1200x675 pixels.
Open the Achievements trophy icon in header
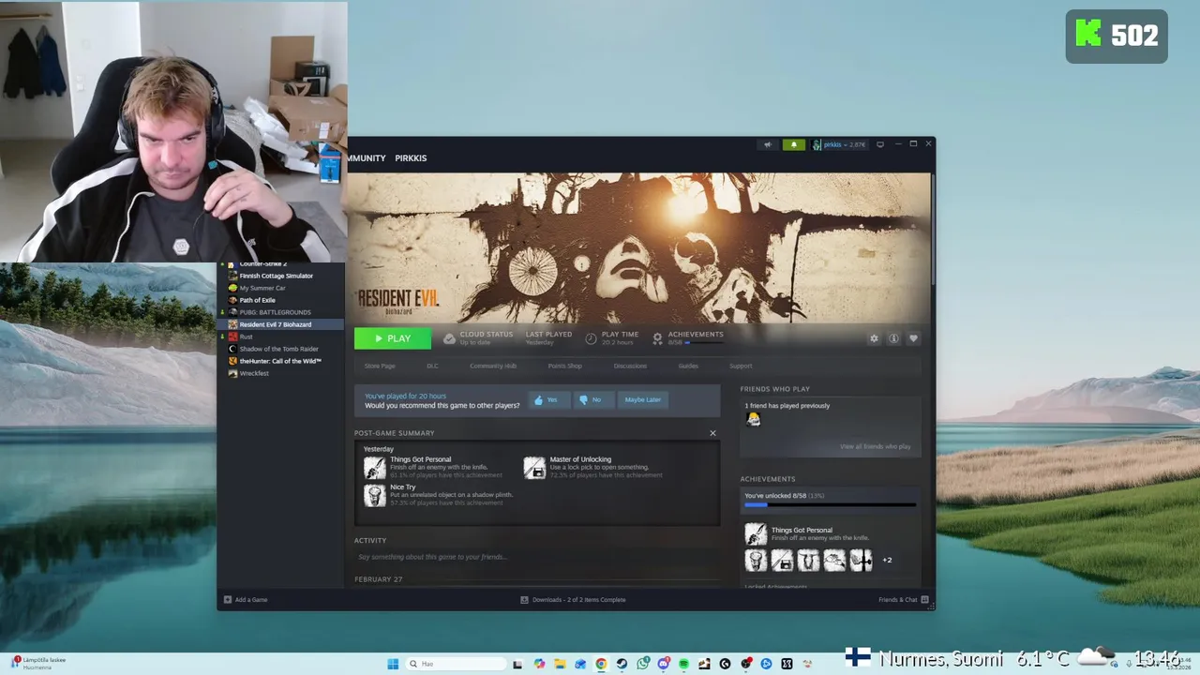[x=657, y=338]
